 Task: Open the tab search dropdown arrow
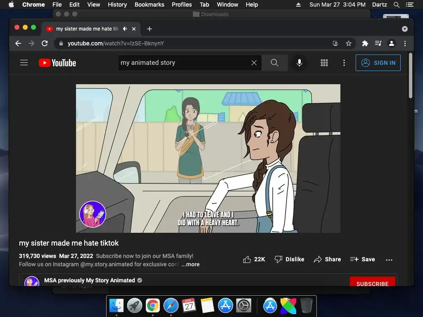[405, 29]
